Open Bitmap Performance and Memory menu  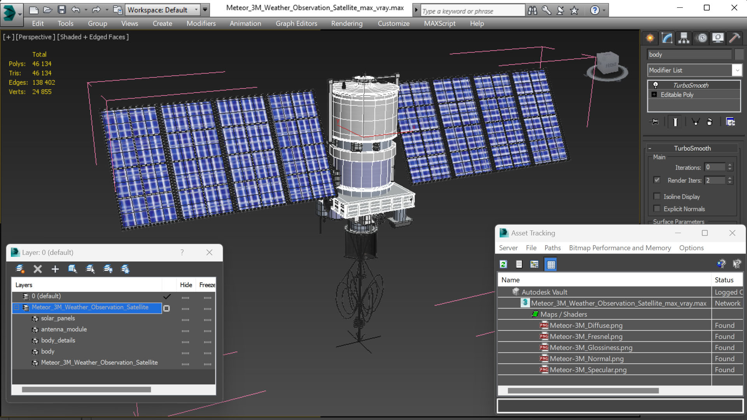click(620, 248)
